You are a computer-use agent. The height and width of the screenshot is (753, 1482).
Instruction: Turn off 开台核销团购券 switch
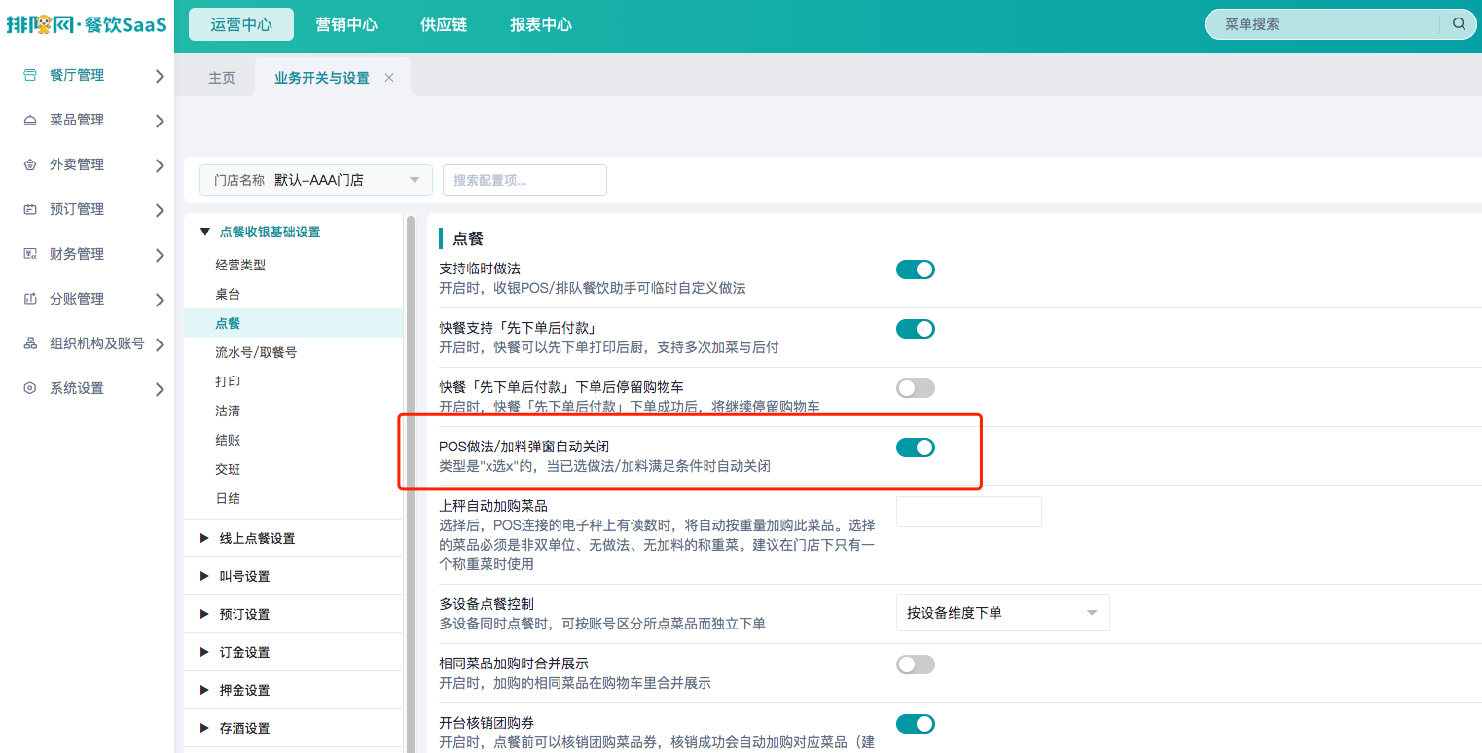tap(916, 724)
